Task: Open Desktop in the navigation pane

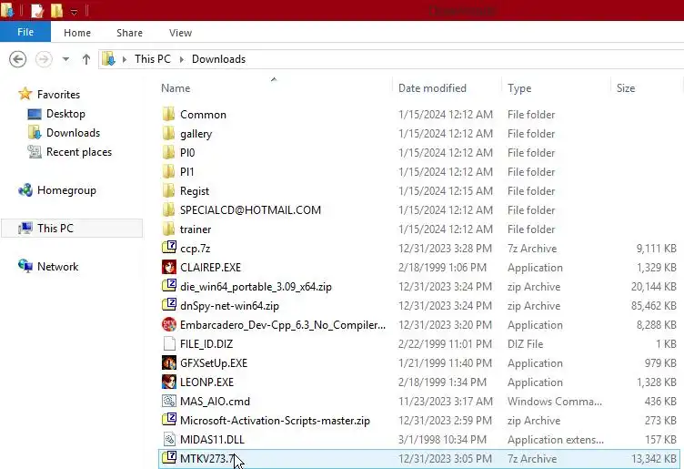Action: 65,114
